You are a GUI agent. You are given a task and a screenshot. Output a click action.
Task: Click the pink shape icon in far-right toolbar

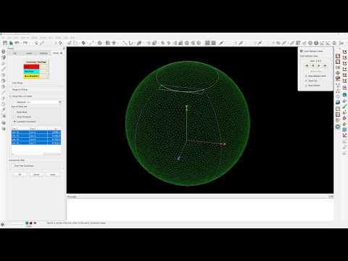tap(344, 117)
